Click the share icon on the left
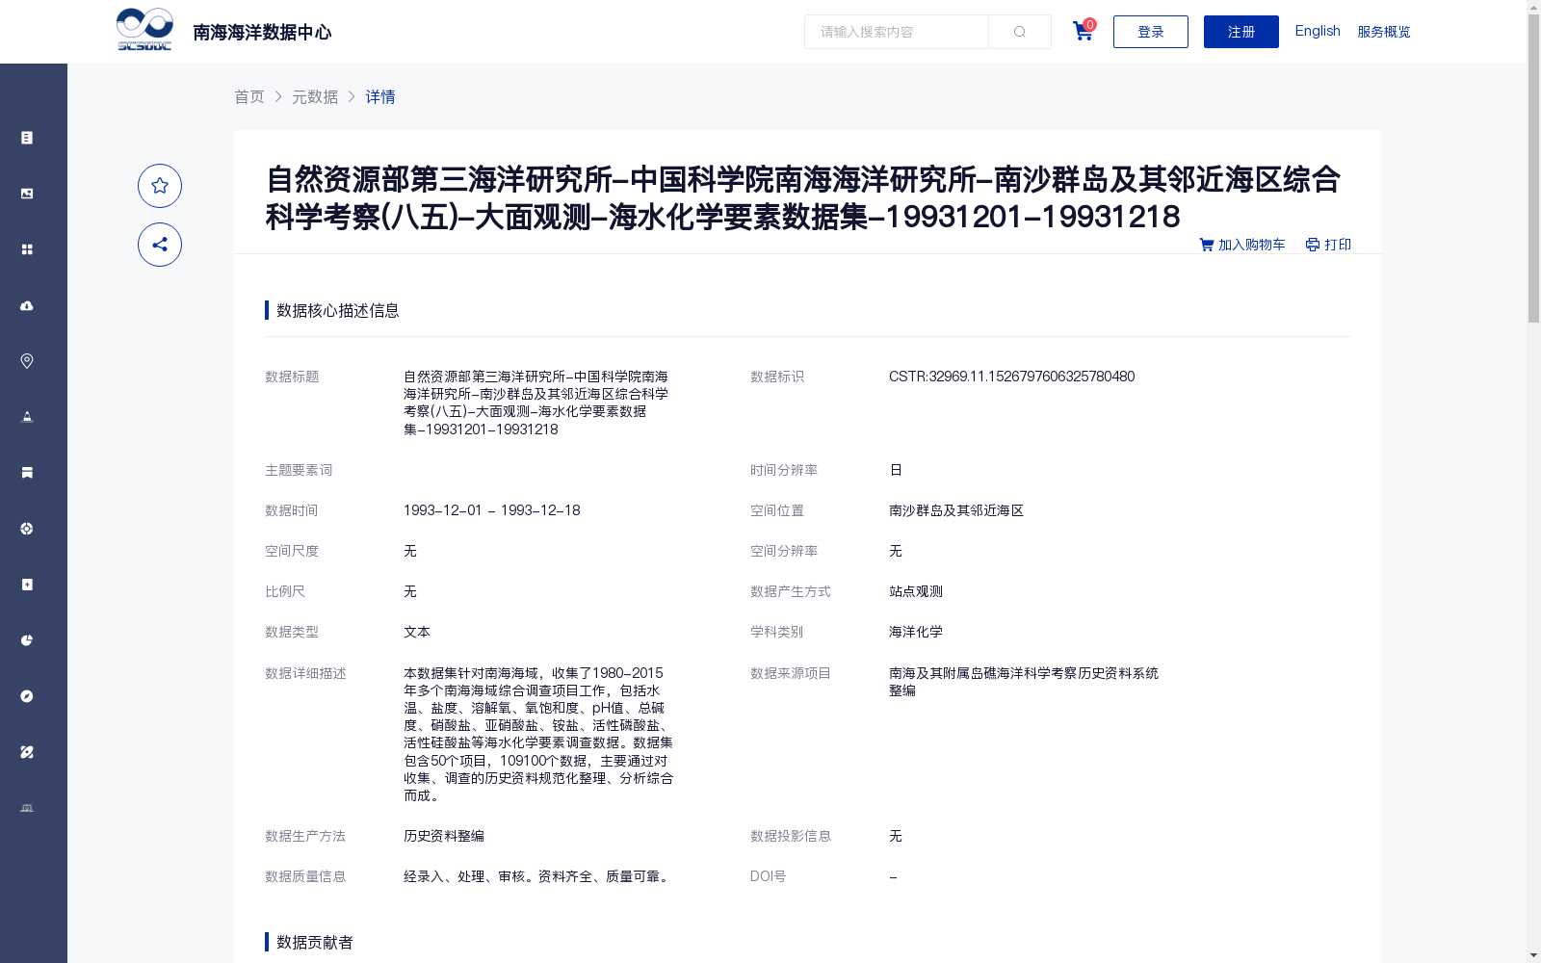The image size is (1541, 963). coord(159,245)
